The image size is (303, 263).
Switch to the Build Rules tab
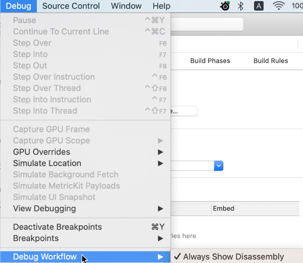271,61
